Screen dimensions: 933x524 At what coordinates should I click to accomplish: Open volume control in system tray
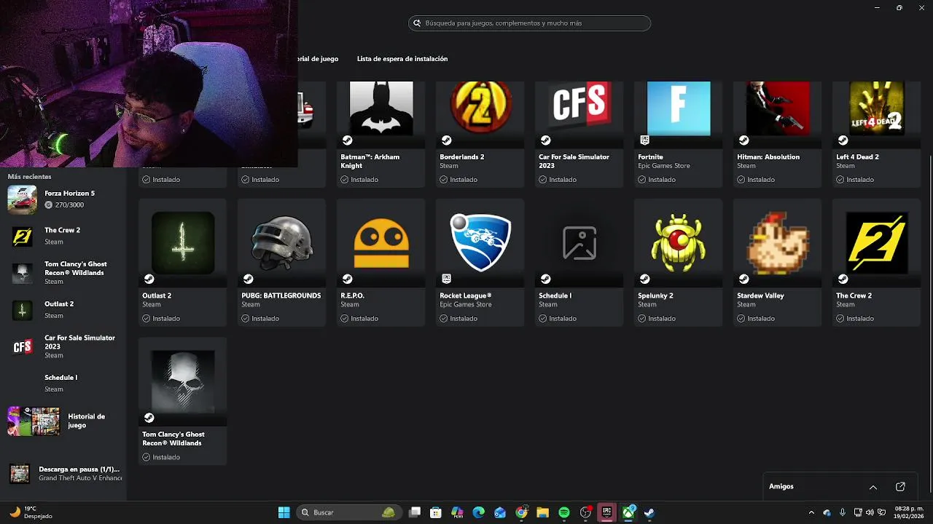click(x=870, y=512)
